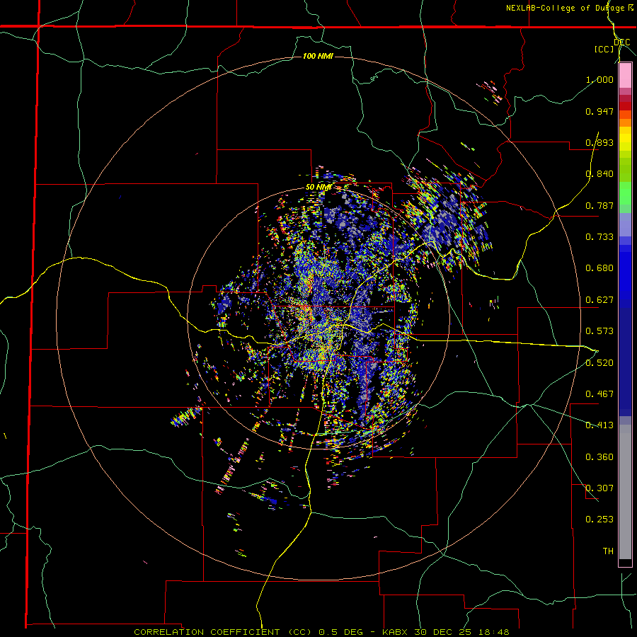Click the 0.307 legend value
This screenshot has height=637, width=637.
[599, 488]
